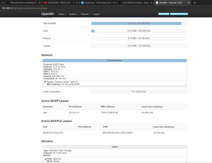The image size is (212, 163).
Task: Close the 'Help with Vlan on raspberry pi' tab
Action: pos(39,3)
